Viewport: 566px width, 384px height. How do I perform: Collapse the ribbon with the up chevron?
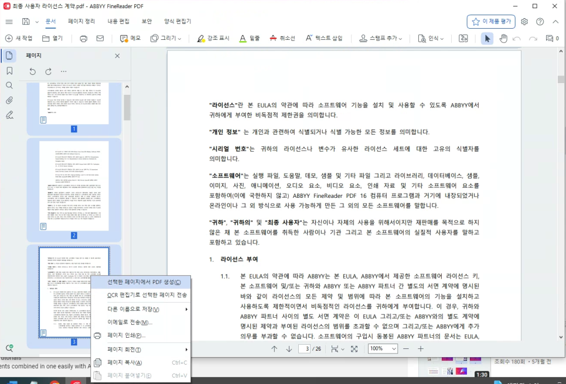click(555, 22)
